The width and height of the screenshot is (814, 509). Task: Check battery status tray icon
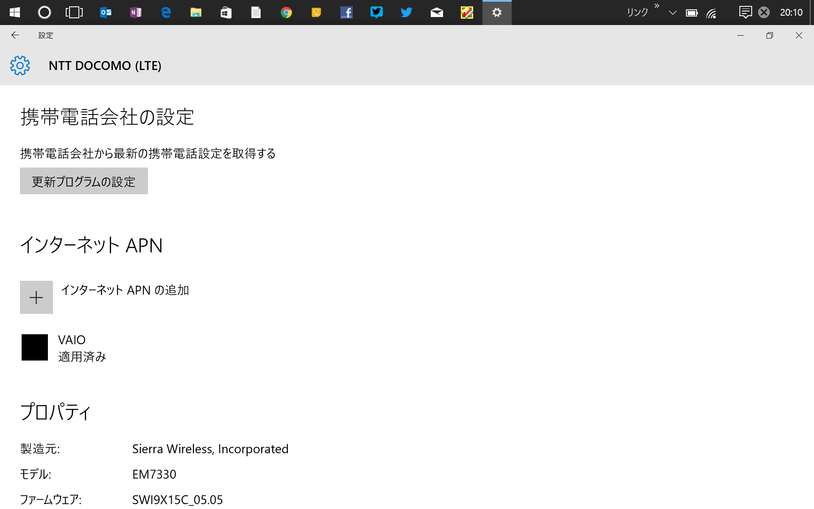(x=691, y=13)
